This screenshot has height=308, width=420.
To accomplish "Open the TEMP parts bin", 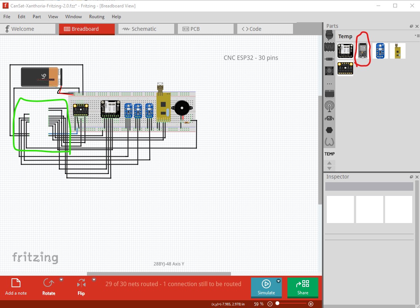I will pyautogui.click(x=329, y=154).
